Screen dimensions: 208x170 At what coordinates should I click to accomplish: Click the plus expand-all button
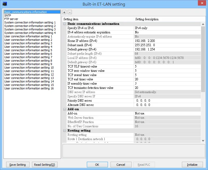[x=64, y=12]
